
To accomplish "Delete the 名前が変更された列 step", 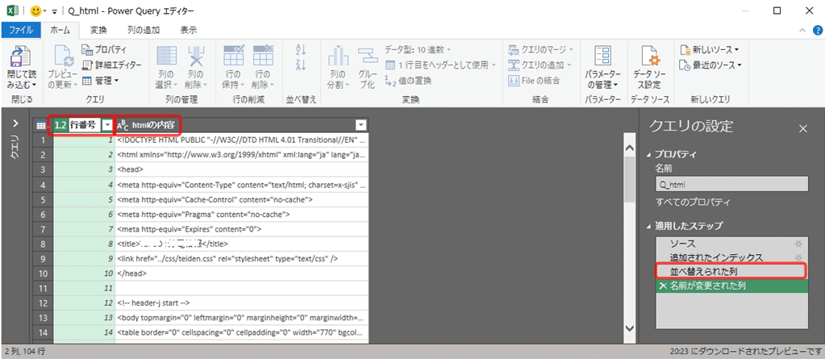I will pyautogui.click(x=662, y=286).
